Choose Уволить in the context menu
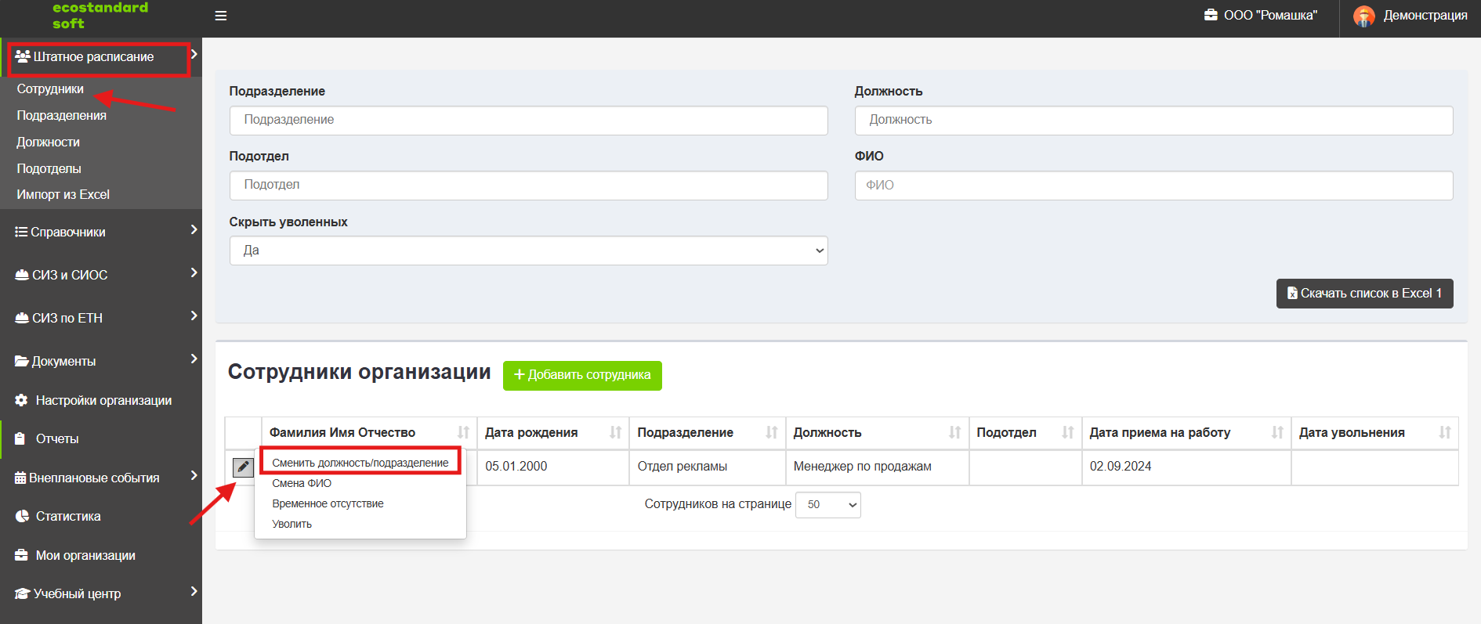The image size is (1481, 624). click(292, 524)
